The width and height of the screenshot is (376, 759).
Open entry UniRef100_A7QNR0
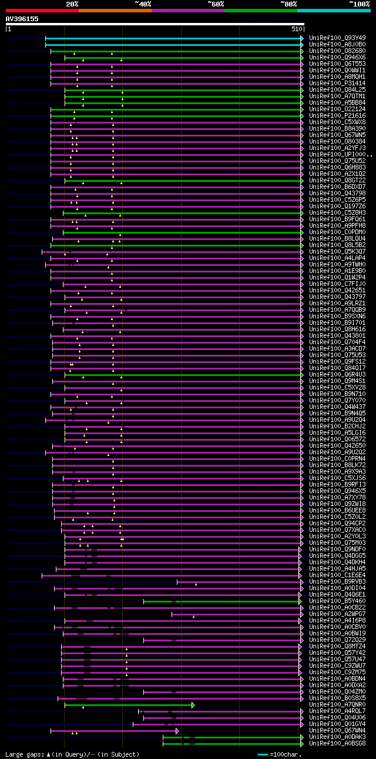pyautogui.click(x=337, y=704)
